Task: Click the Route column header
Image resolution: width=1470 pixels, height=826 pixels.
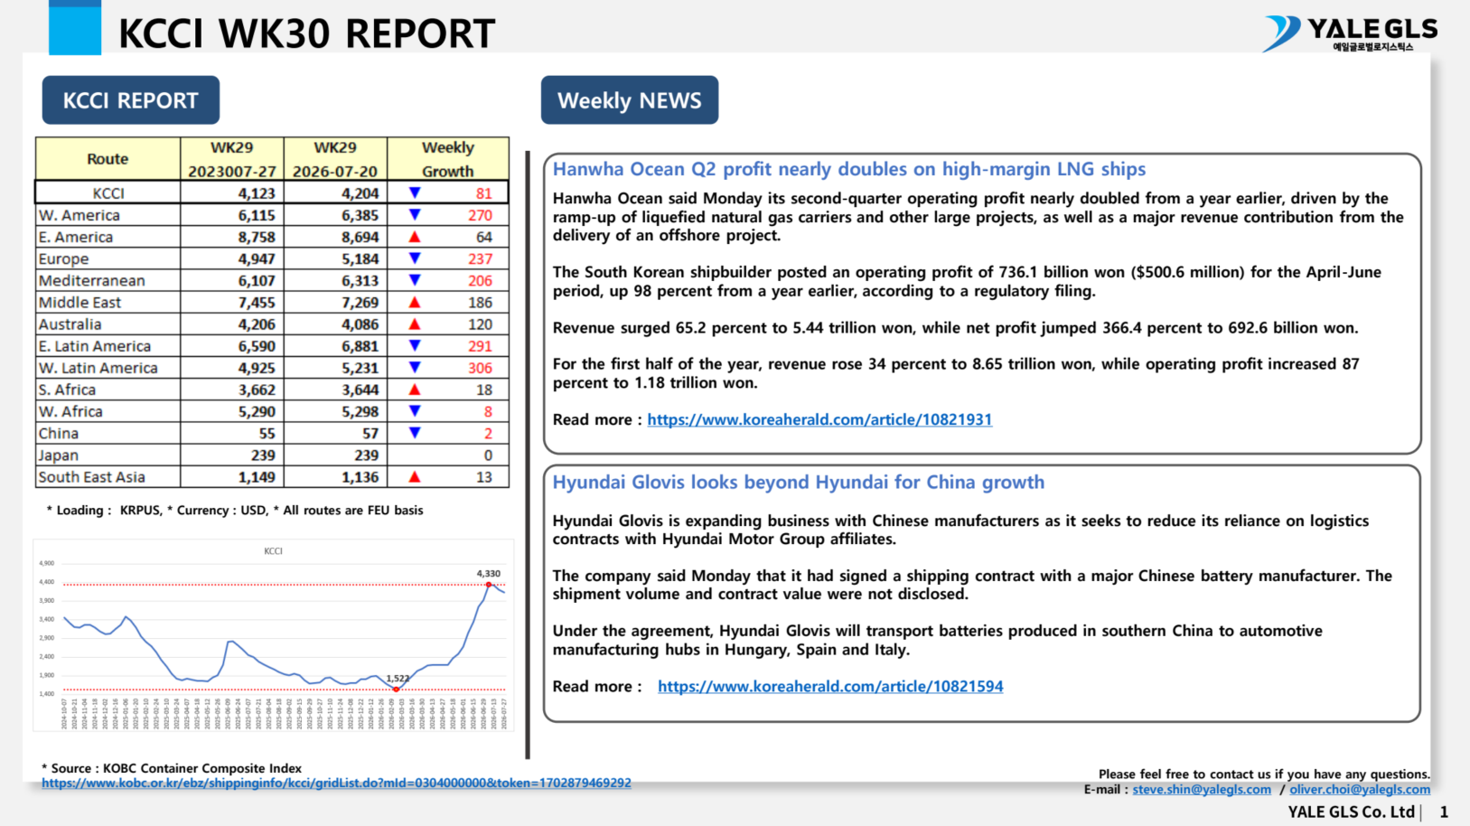Action: pos(108,159)
